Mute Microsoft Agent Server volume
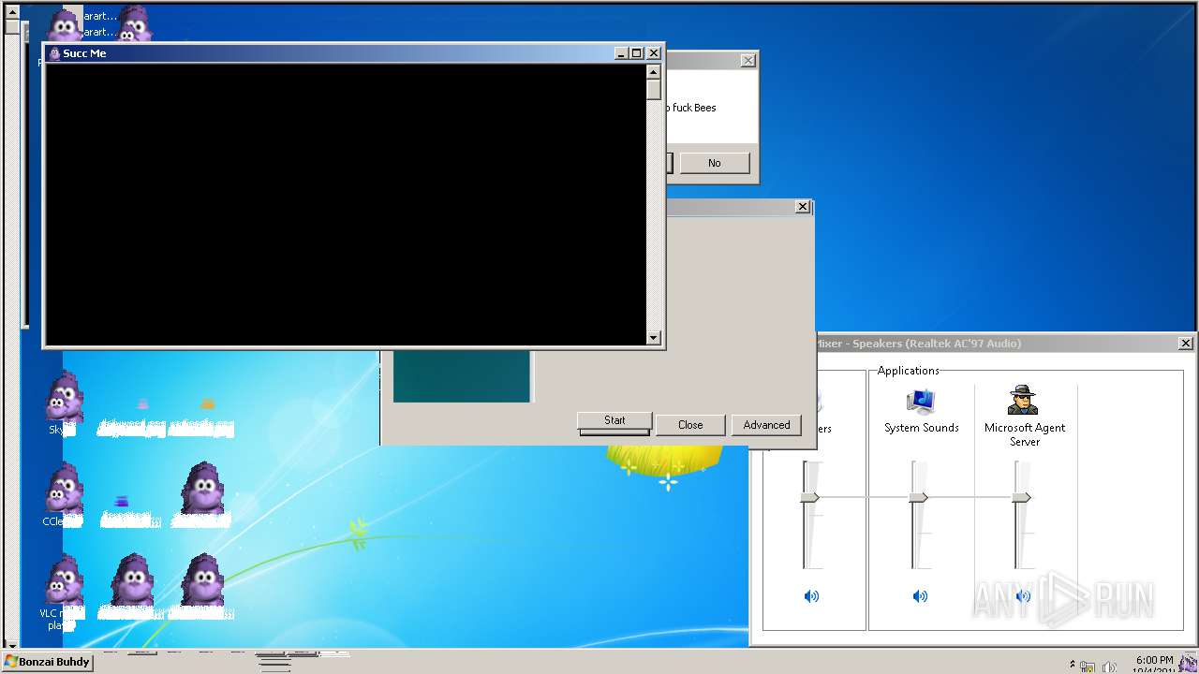Viewport: 1199px width, 674px height. [x=1023, y=596]
